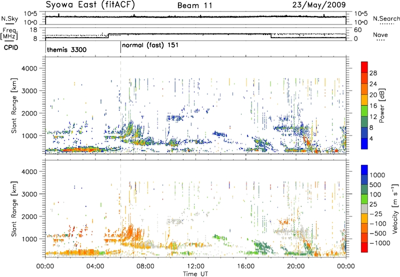Select '4000' tick on the Power panel axis
400x277 pixels.
point(29,68)
